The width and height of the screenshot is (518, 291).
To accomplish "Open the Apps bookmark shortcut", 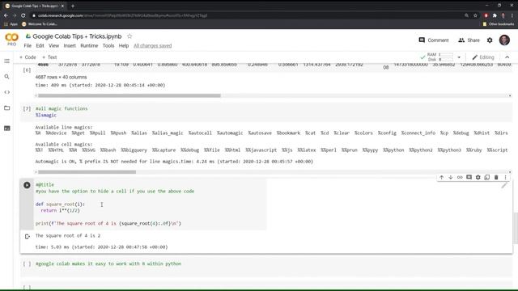I will coord(11,24).
